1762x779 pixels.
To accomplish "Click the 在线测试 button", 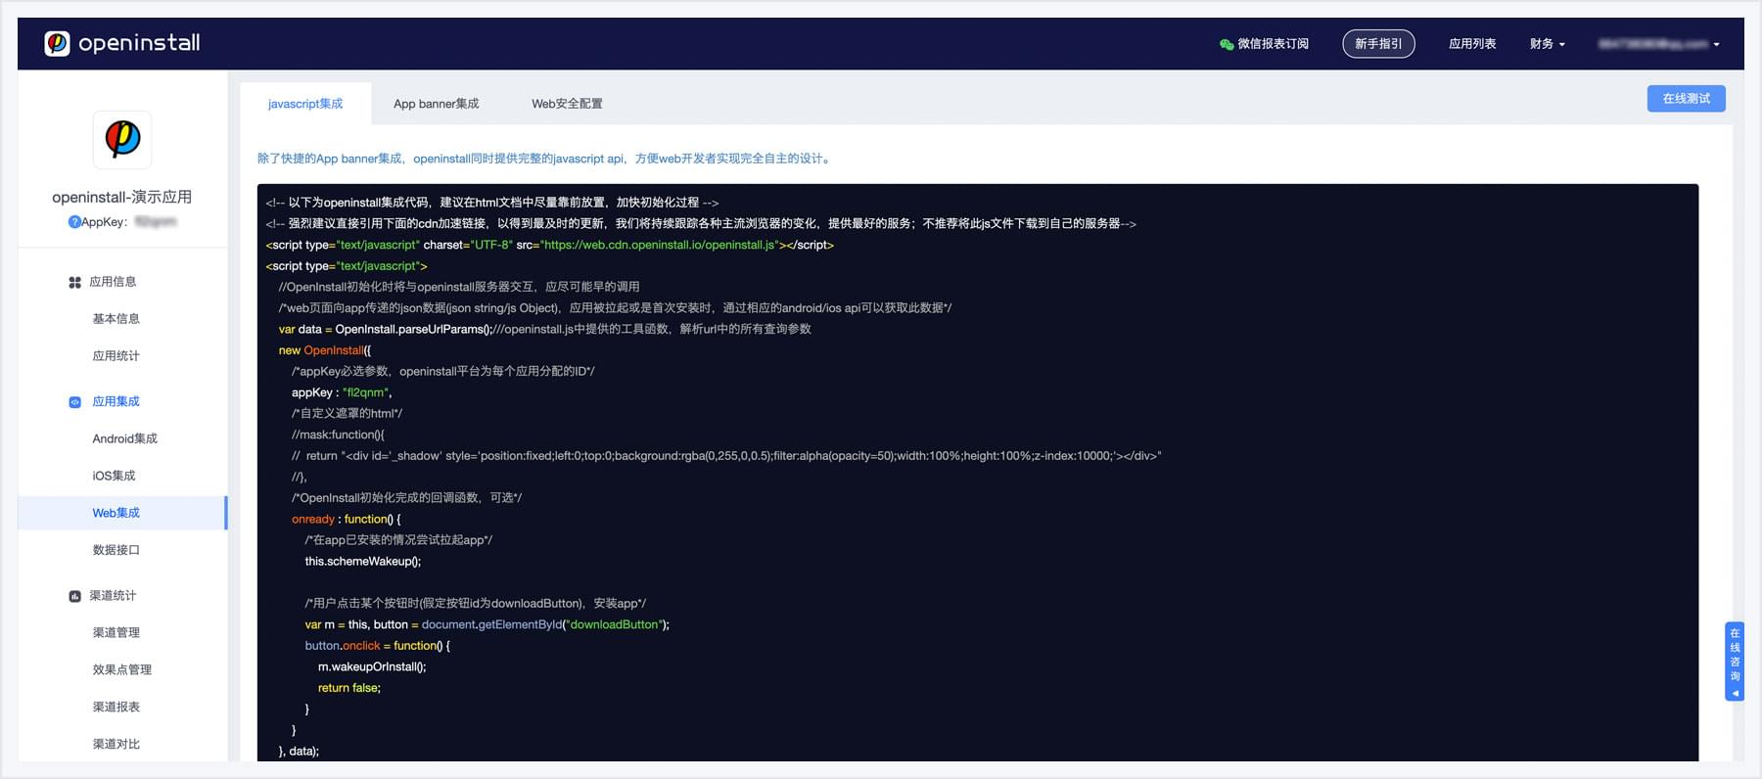I will tap(1686, 99).
